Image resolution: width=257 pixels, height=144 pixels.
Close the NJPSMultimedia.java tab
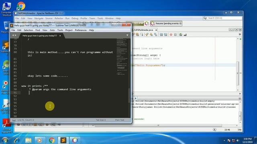click(x=156, y=30)
